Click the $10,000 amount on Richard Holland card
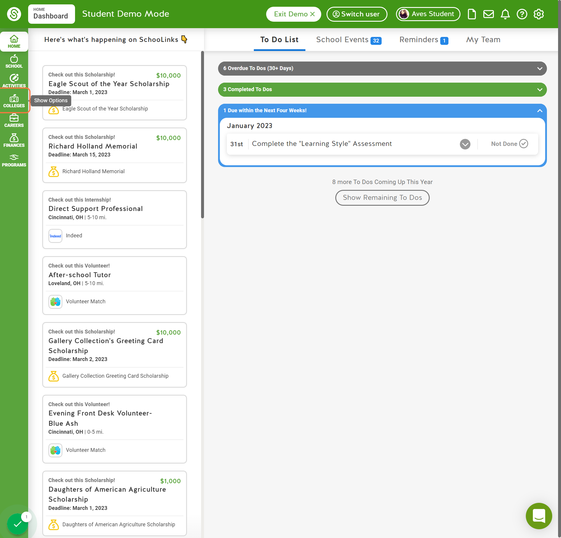The height and width of the screenshot is (538, 561). click(x=168, y=138)
